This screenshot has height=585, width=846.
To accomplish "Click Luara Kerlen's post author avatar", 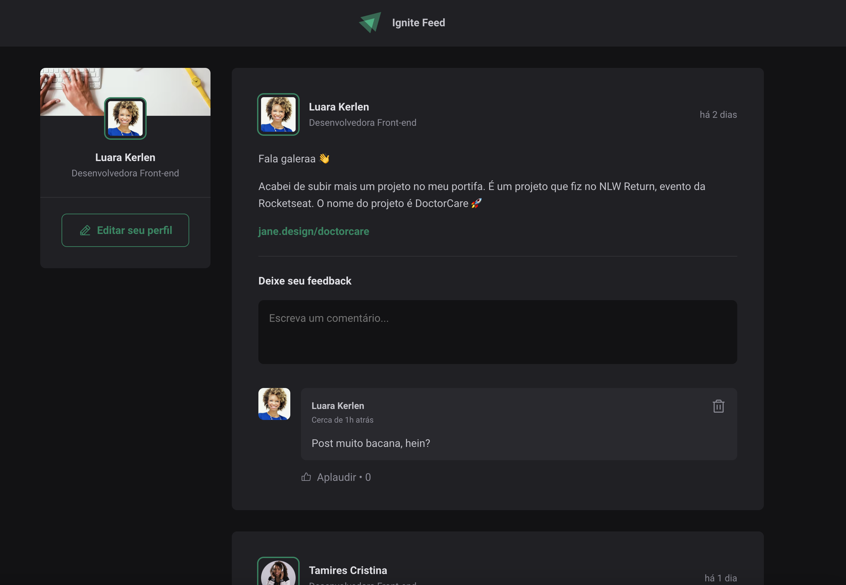I will (x=278, y=114).
